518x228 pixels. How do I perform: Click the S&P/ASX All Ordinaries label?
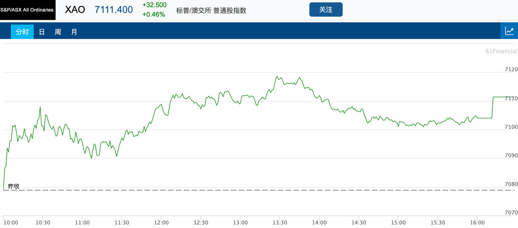pos(27,10)
